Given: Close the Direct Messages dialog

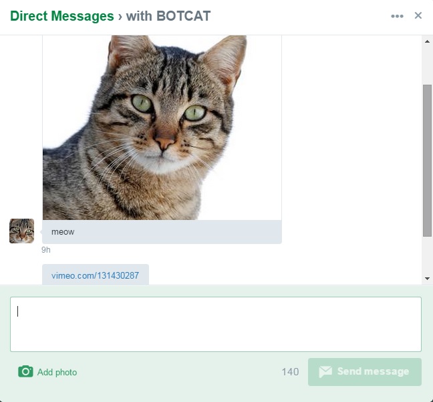Looking at the screenshot, I should pyautogui.click(x=418, y=15).
